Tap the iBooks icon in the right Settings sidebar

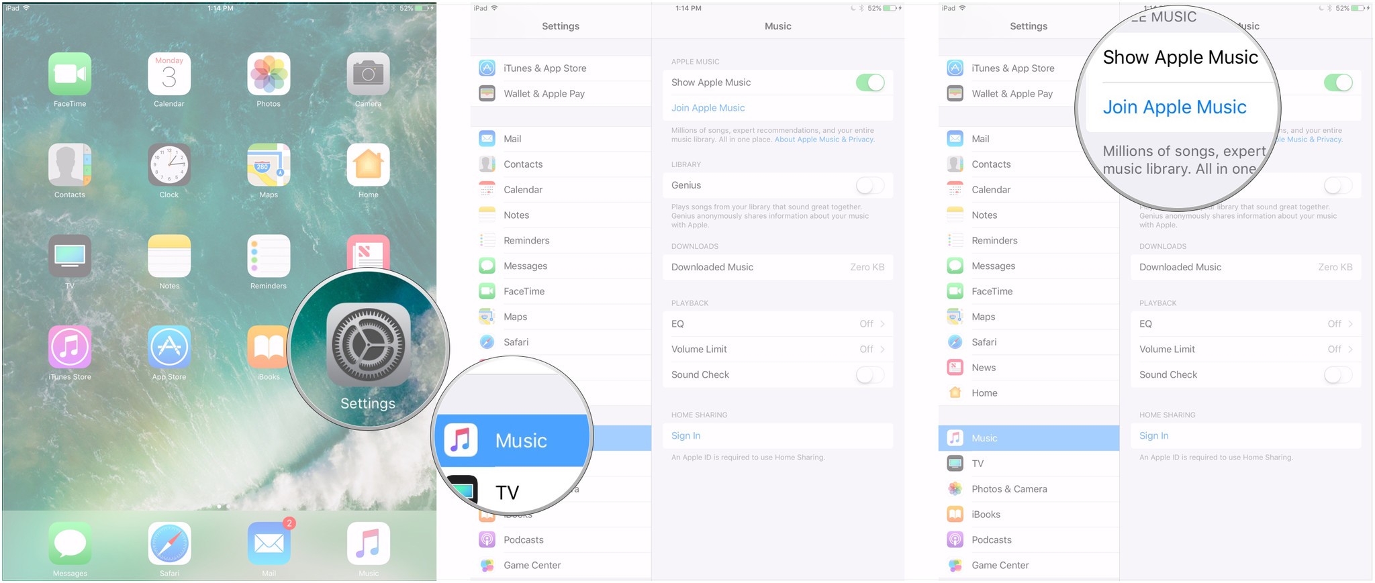pos(955,514)
